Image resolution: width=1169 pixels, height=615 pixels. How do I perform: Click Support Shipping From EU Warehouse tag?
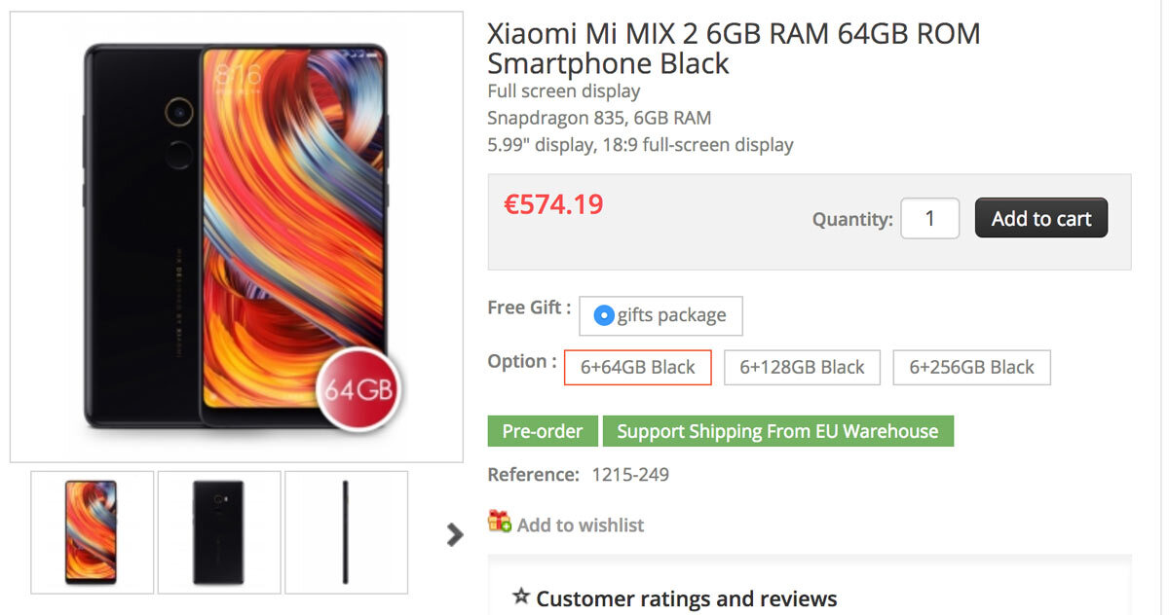click(x=777, y=431)
